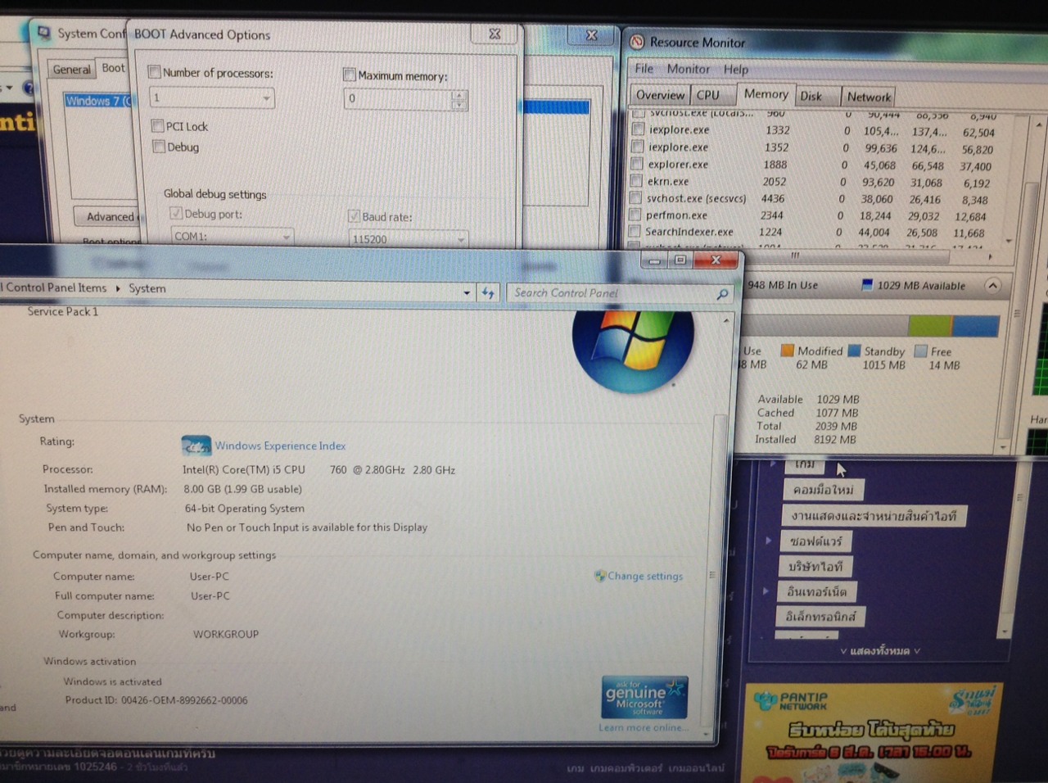Image resolution: width=1048 pixels, height=783 pixels.
Task: Select the Boot tab in System Configuration
Action: [114, 68]
